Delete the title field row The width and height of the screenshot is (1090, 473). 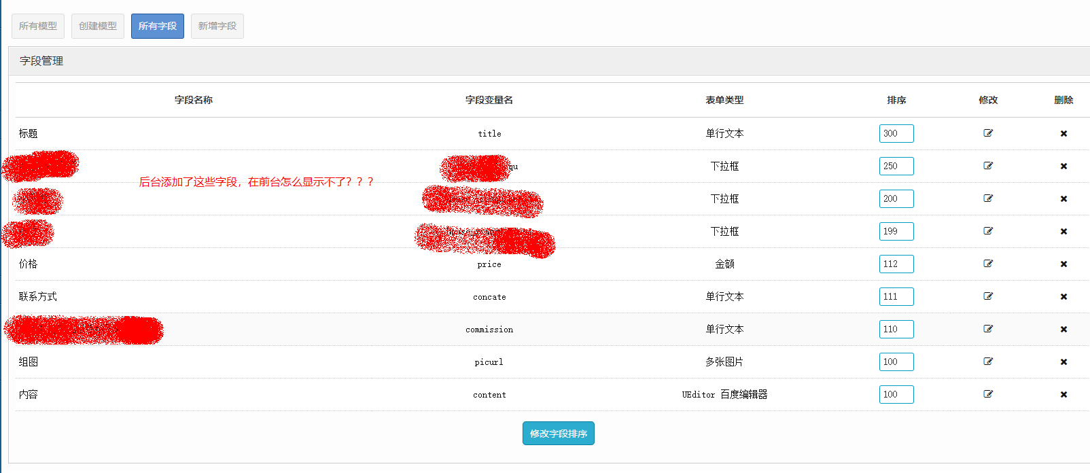[x=1063, y=134]
